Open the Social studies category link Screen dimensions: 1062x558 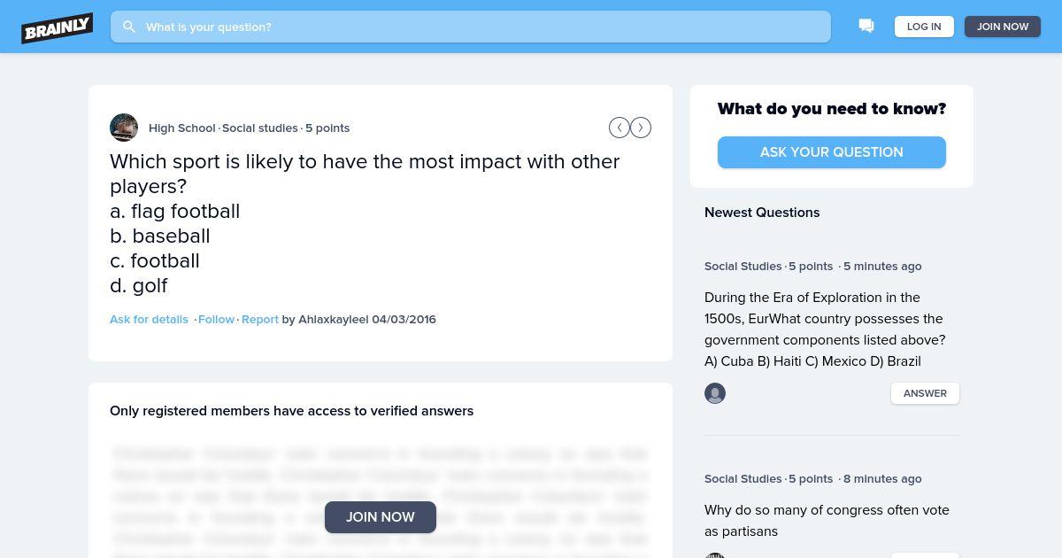[260, 128]
